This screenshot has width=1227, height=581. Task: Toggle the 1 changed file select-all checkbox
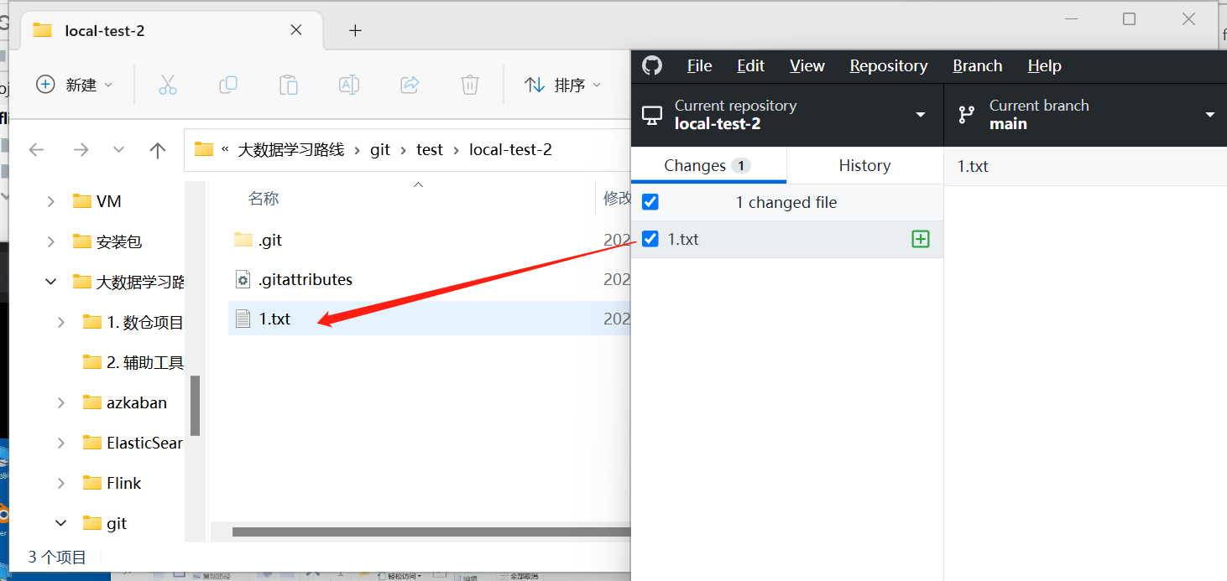click(650, 202)
